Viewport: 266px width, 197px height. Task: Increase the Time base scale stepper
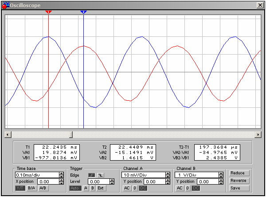pos(61,173)
